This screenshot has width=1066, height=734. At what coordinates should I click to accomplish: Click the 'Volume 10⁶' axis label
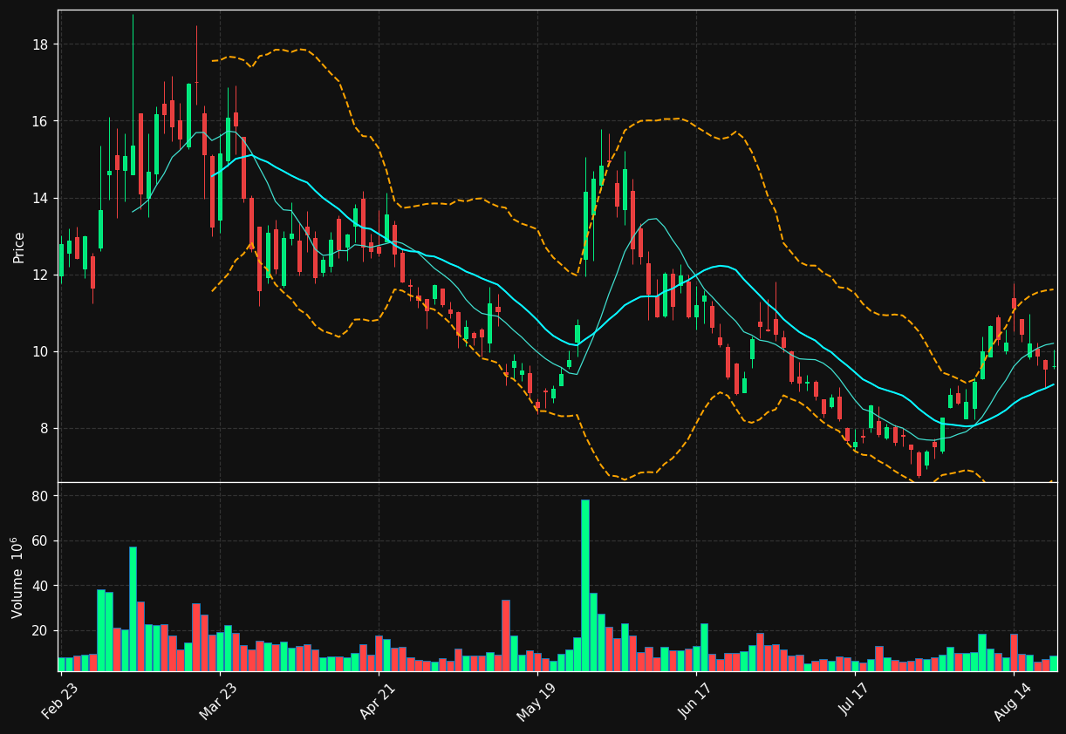pos(18,577)
